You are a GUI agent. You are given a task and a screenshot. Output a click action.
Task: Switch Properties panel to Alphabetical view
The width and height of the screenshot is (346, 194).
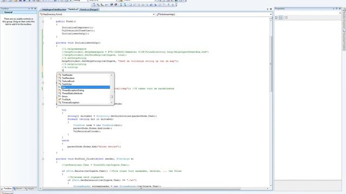pyautogui.click(x=281, y=18)
